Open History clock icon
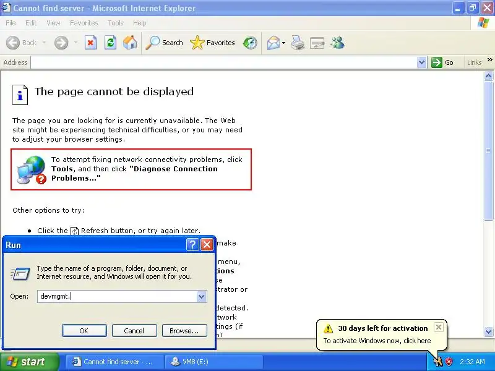 [250, 43]
